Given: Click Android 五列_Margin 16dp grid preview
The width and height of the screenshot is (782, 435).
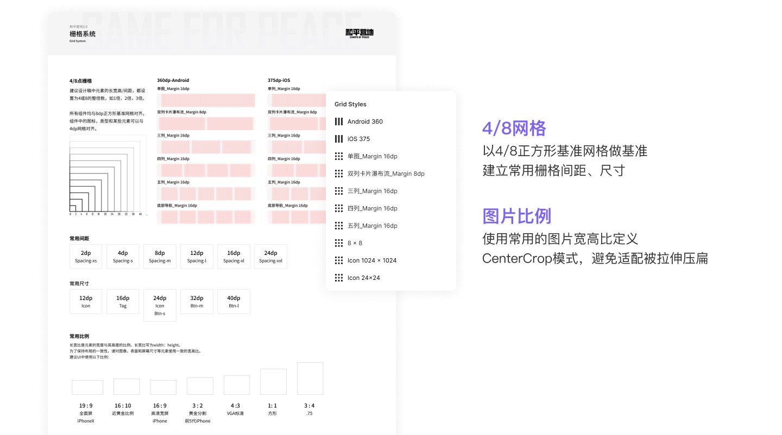Looking at the screenshot, I should 206,193.
